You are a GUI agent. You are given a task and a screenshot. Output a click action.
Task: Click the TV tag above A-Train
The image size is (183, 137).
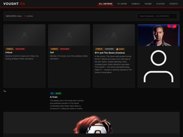pos(52,93)
